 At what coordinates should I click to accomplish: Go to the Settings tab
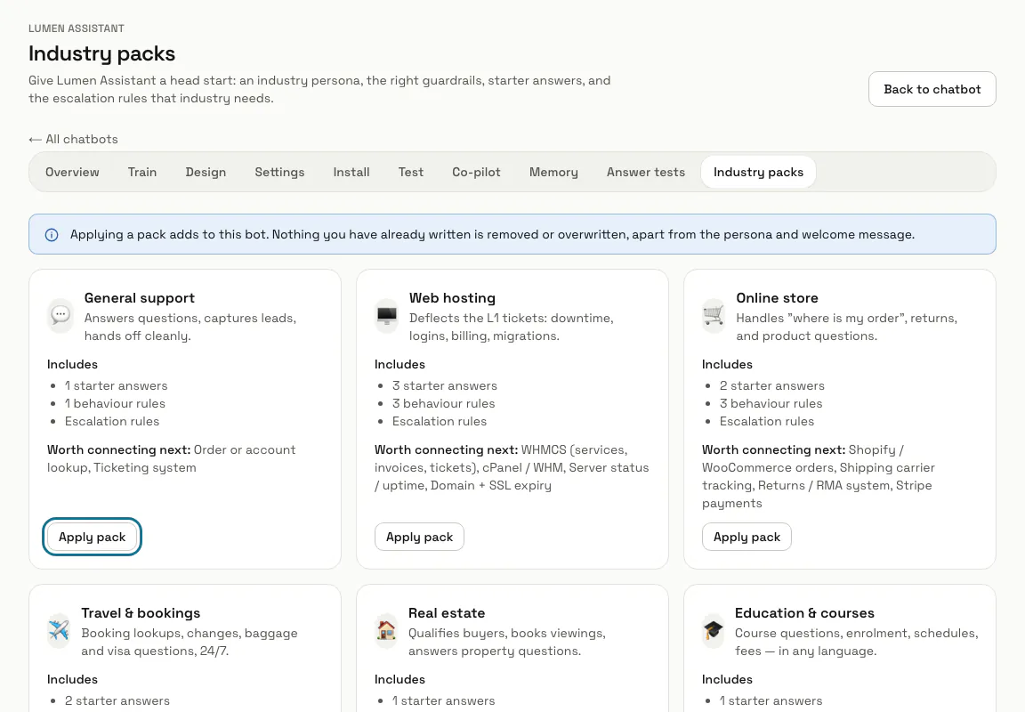coord(279,172)
